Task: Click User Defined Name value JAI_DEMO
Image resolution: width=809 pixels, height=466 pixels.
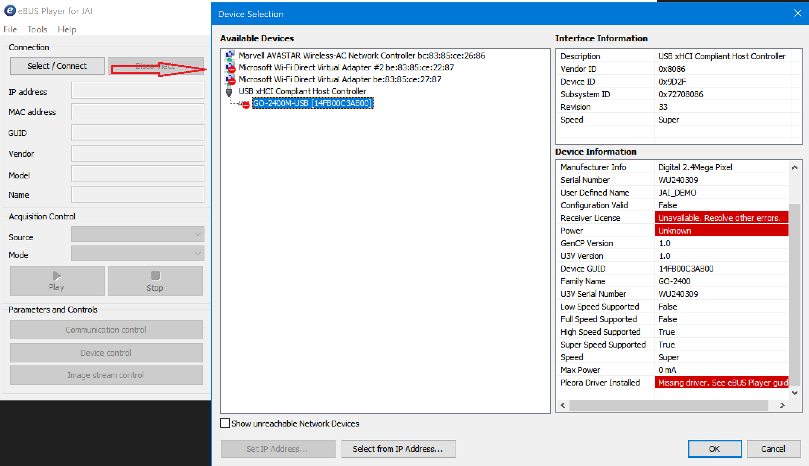Action: click(677, 193)
